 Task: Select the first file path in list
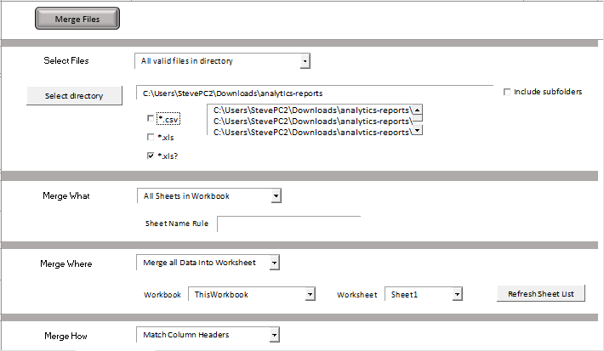tap(311, 110)
